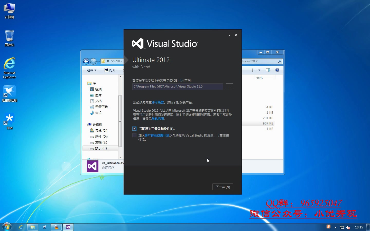The image size is (370, 231).
Task: Click the taskbar clock showing 13:15
Action: tap(359, 227)
